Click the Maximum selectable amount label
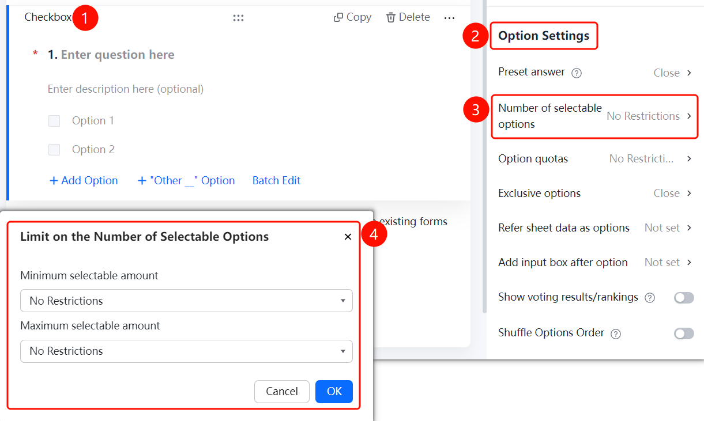Screen dimensions: 704x421 91,326
